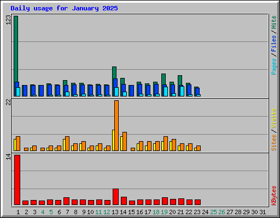The image size is (280, 218).
Task: Click the 'Files' legend label
Action: [x=273, y=44]
